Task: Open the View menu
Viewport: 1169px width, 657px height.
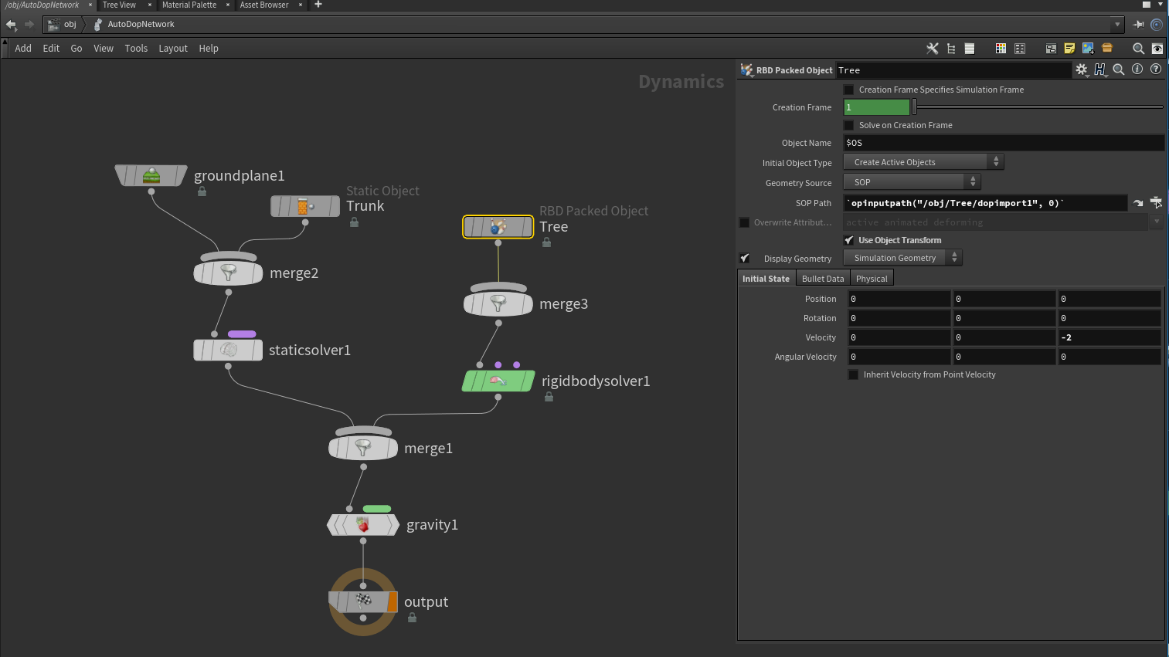Action: pos(104,48)
